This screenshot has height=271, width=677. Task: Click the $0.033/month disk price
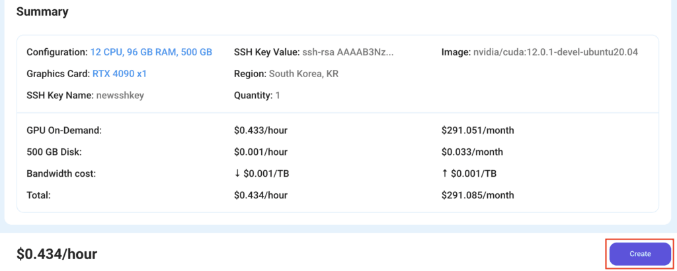pos(472,152)
